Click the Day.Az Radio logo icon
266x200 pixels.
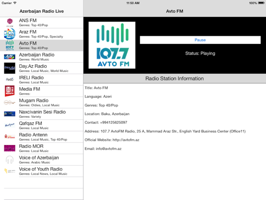[x=10, y=68]
